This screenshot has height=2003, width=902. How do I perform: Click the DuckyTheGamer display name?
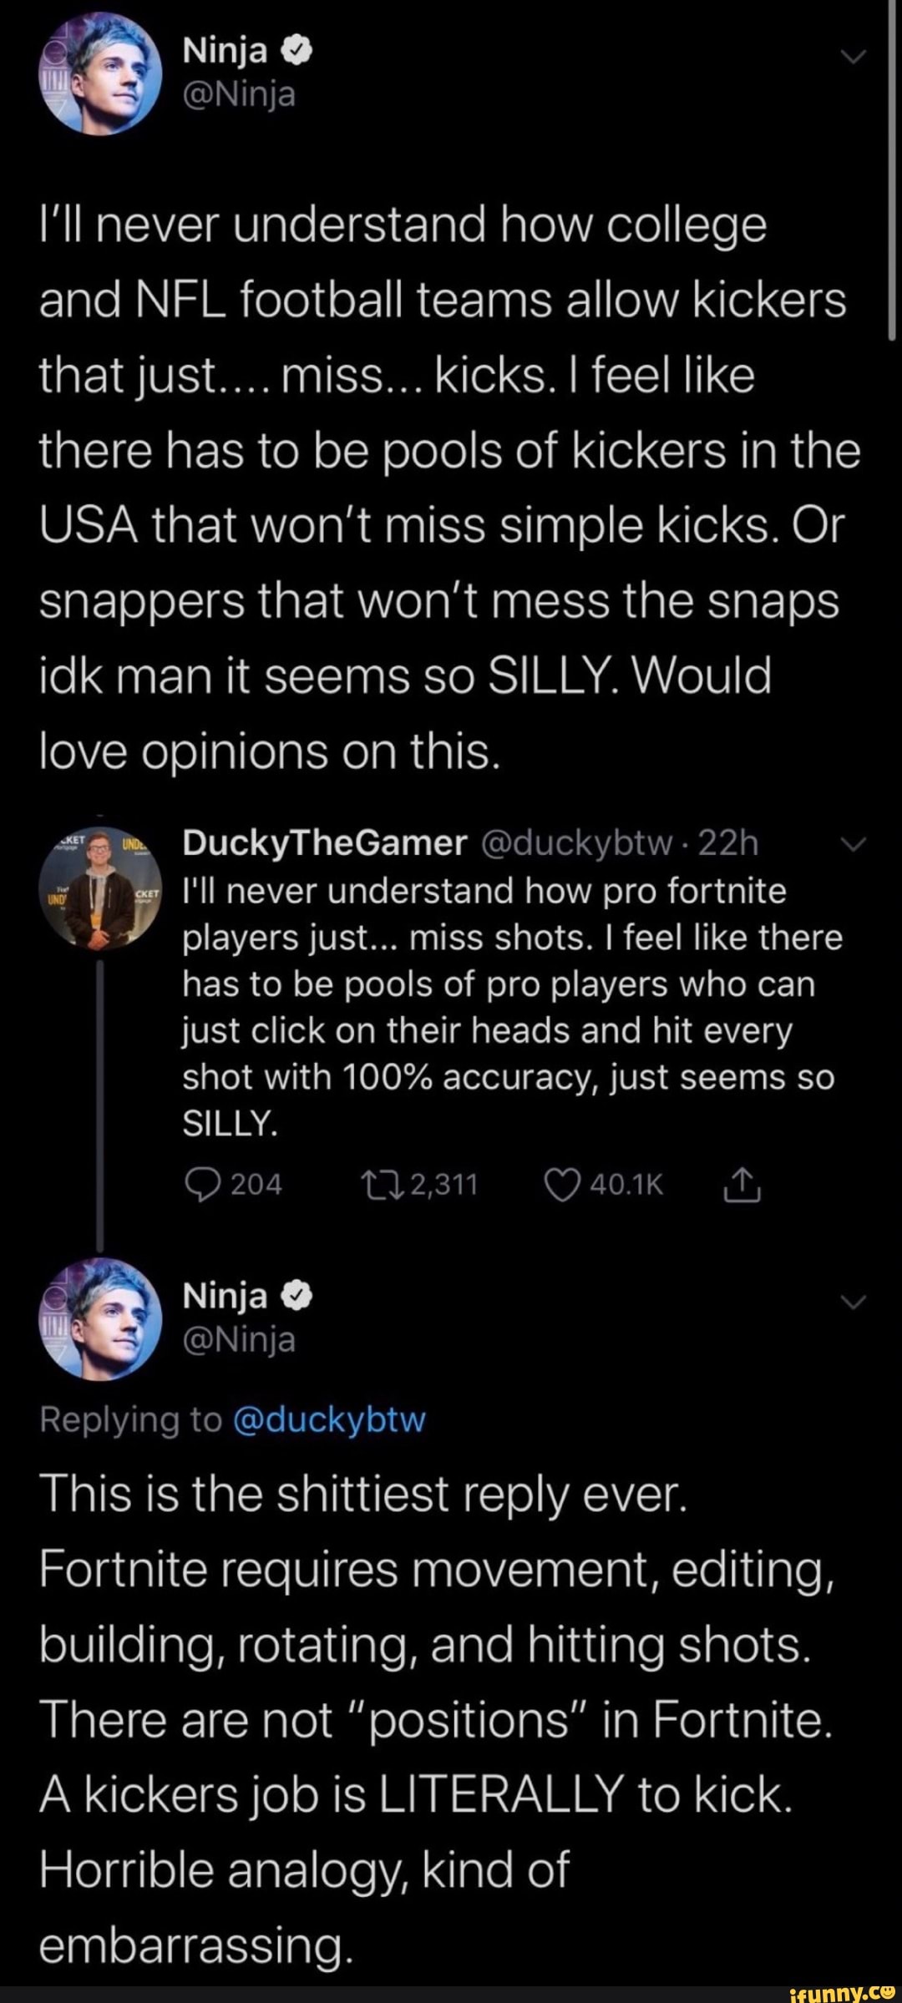pos(324,844)
